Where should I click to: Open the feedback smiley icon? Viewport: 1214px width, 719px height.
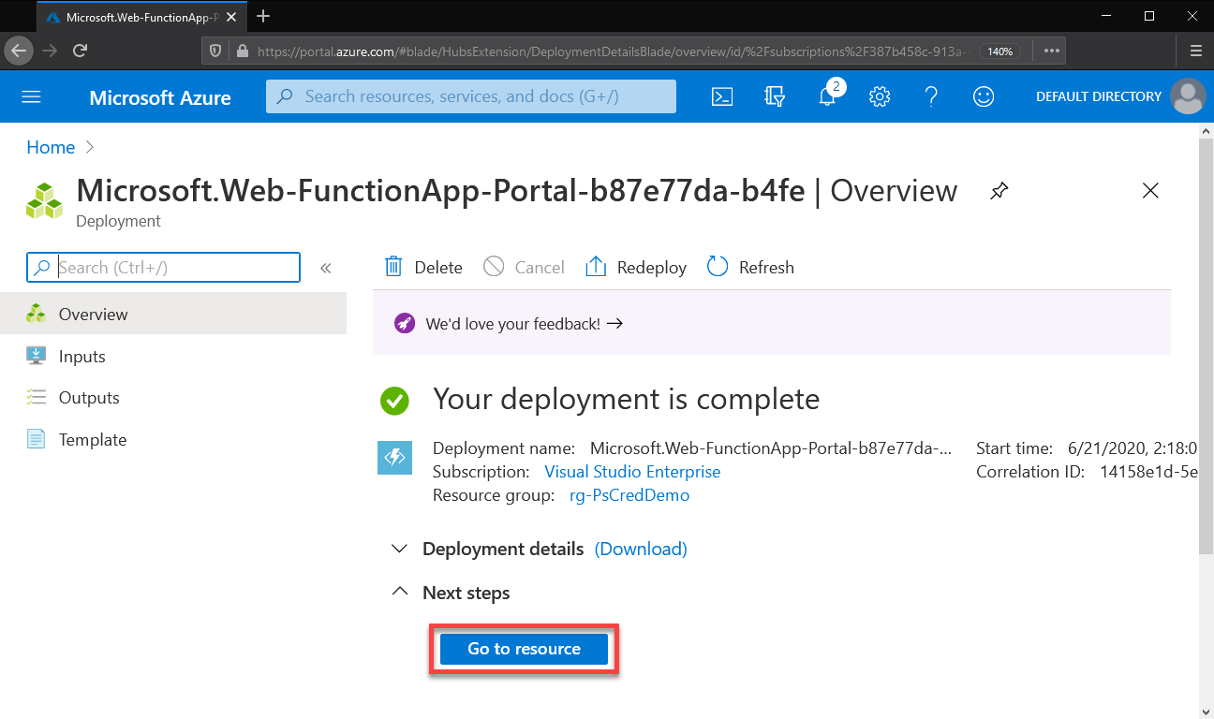pyautogui.click(x=984, y=96)
